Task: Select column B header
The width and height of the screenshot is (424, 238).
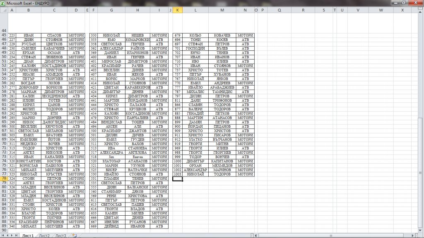Action: pyautogui.click(x=29, y=10)
